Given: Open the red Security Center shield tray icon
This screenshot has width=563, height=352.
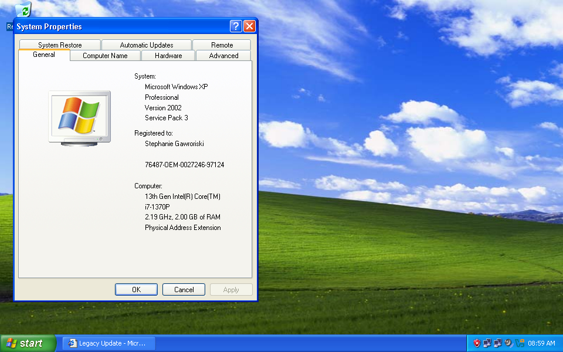Looking at the screenshot, I should click(477, 343).
